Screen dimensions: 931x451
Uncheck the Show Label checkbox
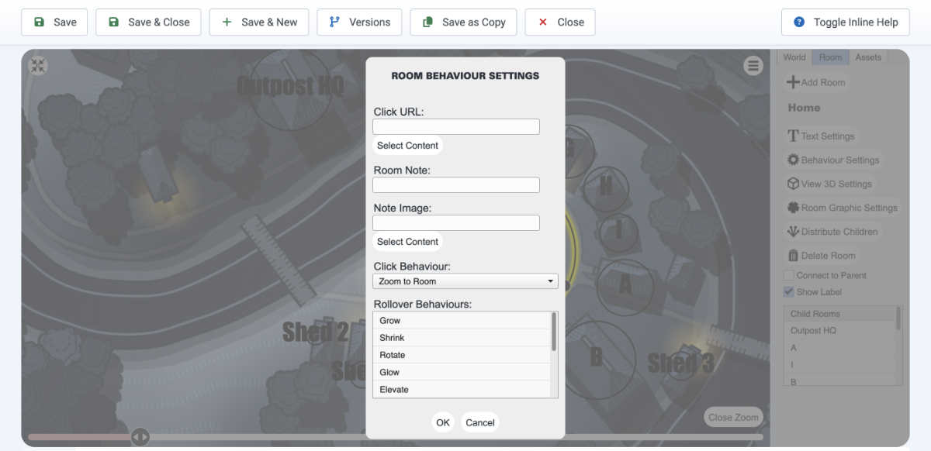(x=789, y=292)
